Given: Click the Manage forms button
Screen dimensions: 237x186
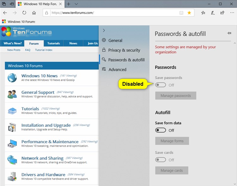Looking at the screenshot, I should coord(172,141).
